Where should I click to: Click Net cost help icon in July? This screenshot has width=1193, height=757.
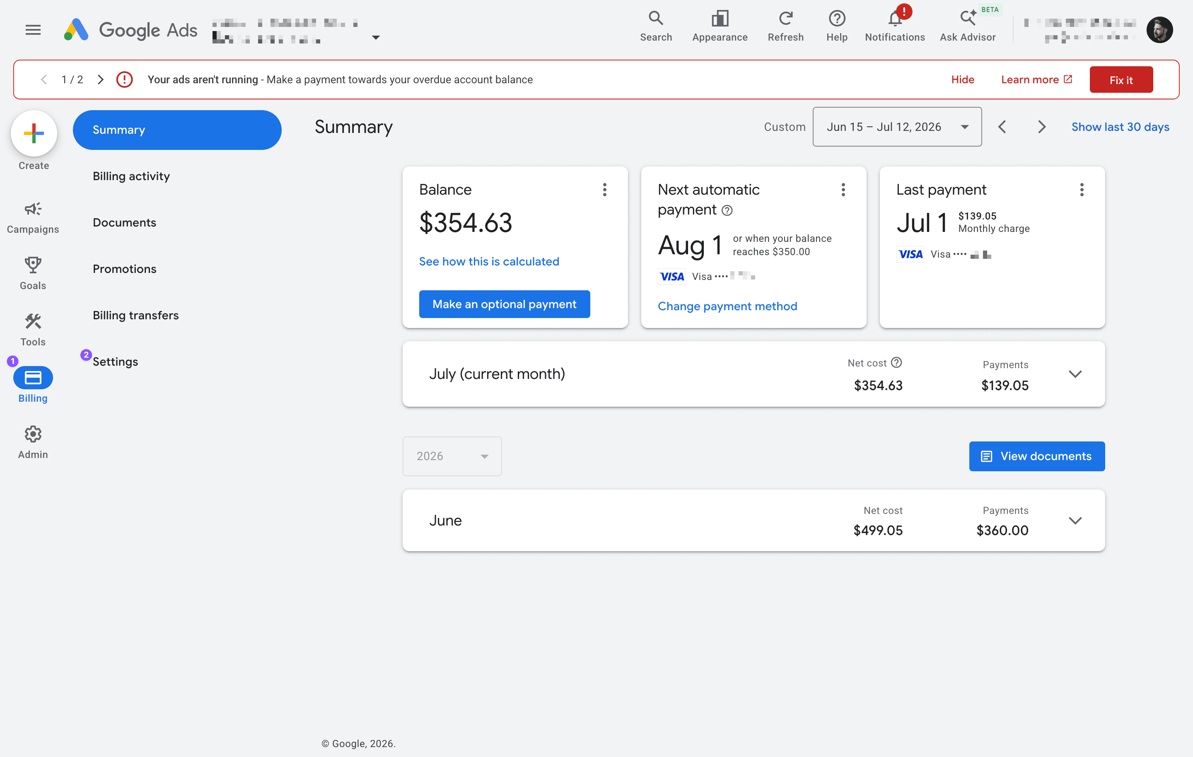896,363
